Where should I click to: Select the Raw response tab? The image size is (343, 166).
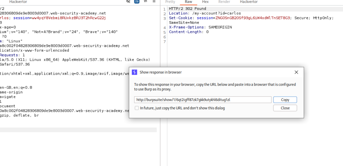tap(188, 2)
